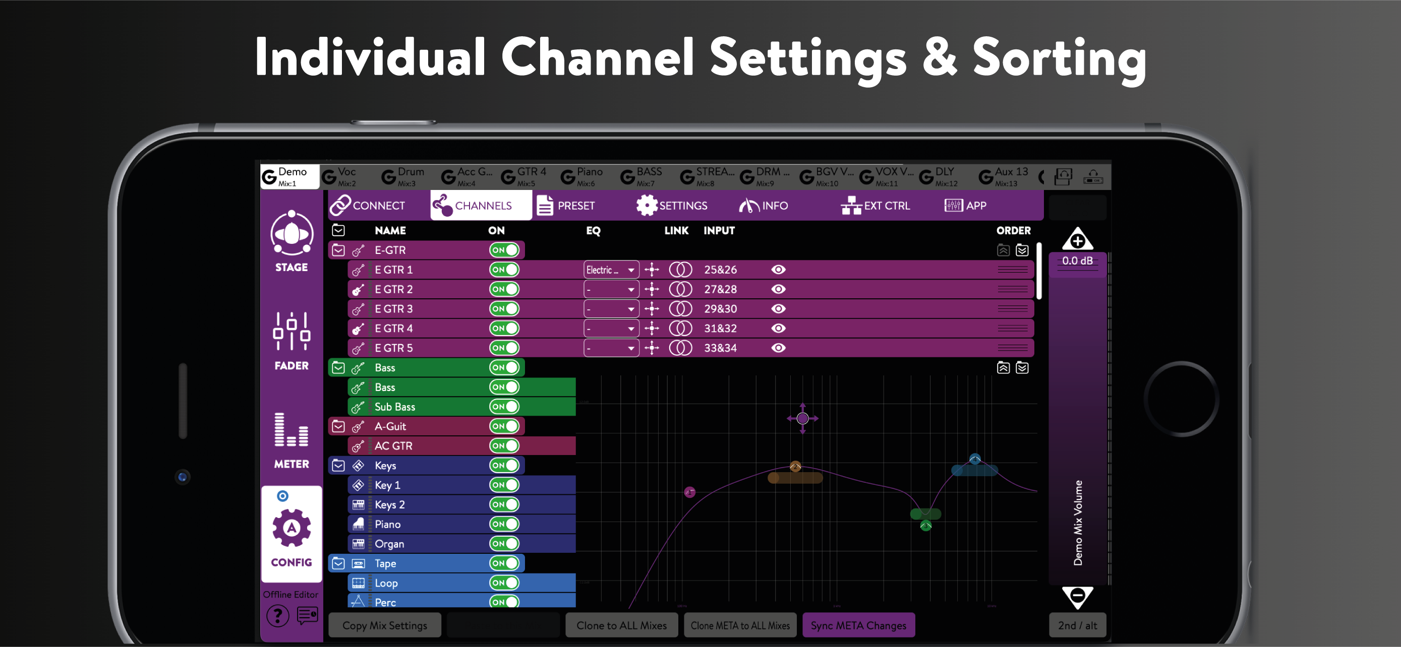Toggle Loop channel on/off
The height and width of the screenshot is (647, 1401).
pyautogui.click(x=504, y=583)
